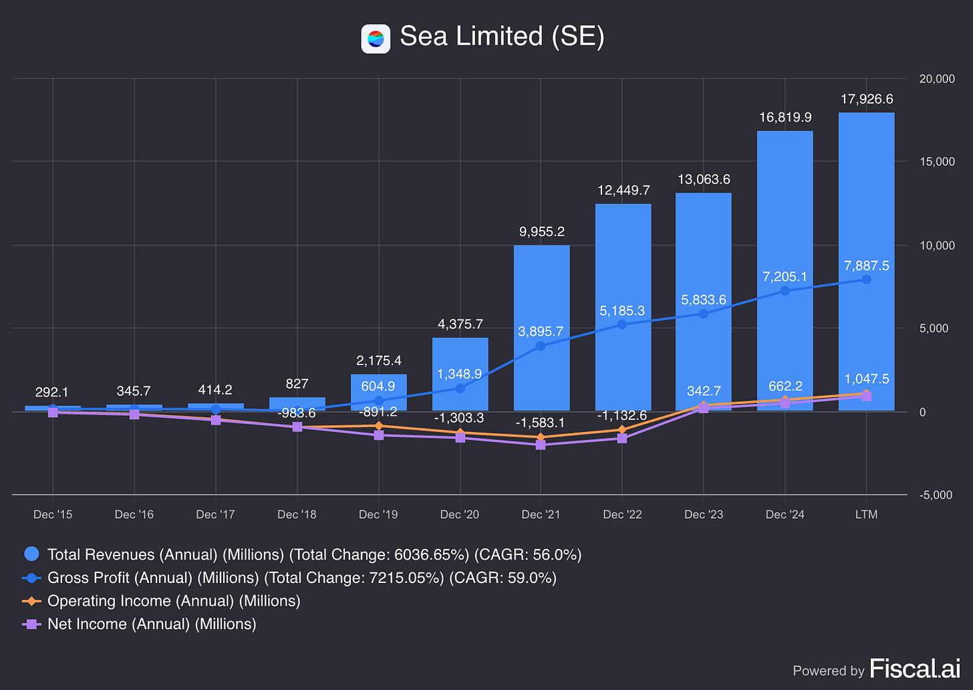Click the 13,063.6 revenue label
Viewport: 973px width, 690px height.
(704, 179)
